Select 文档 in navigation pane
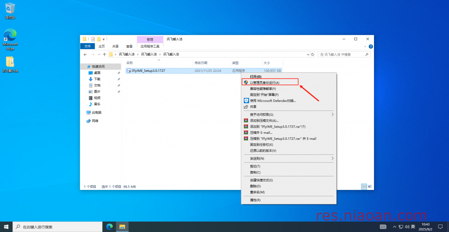This screenshot has height=232, width=449. (97, 86)
